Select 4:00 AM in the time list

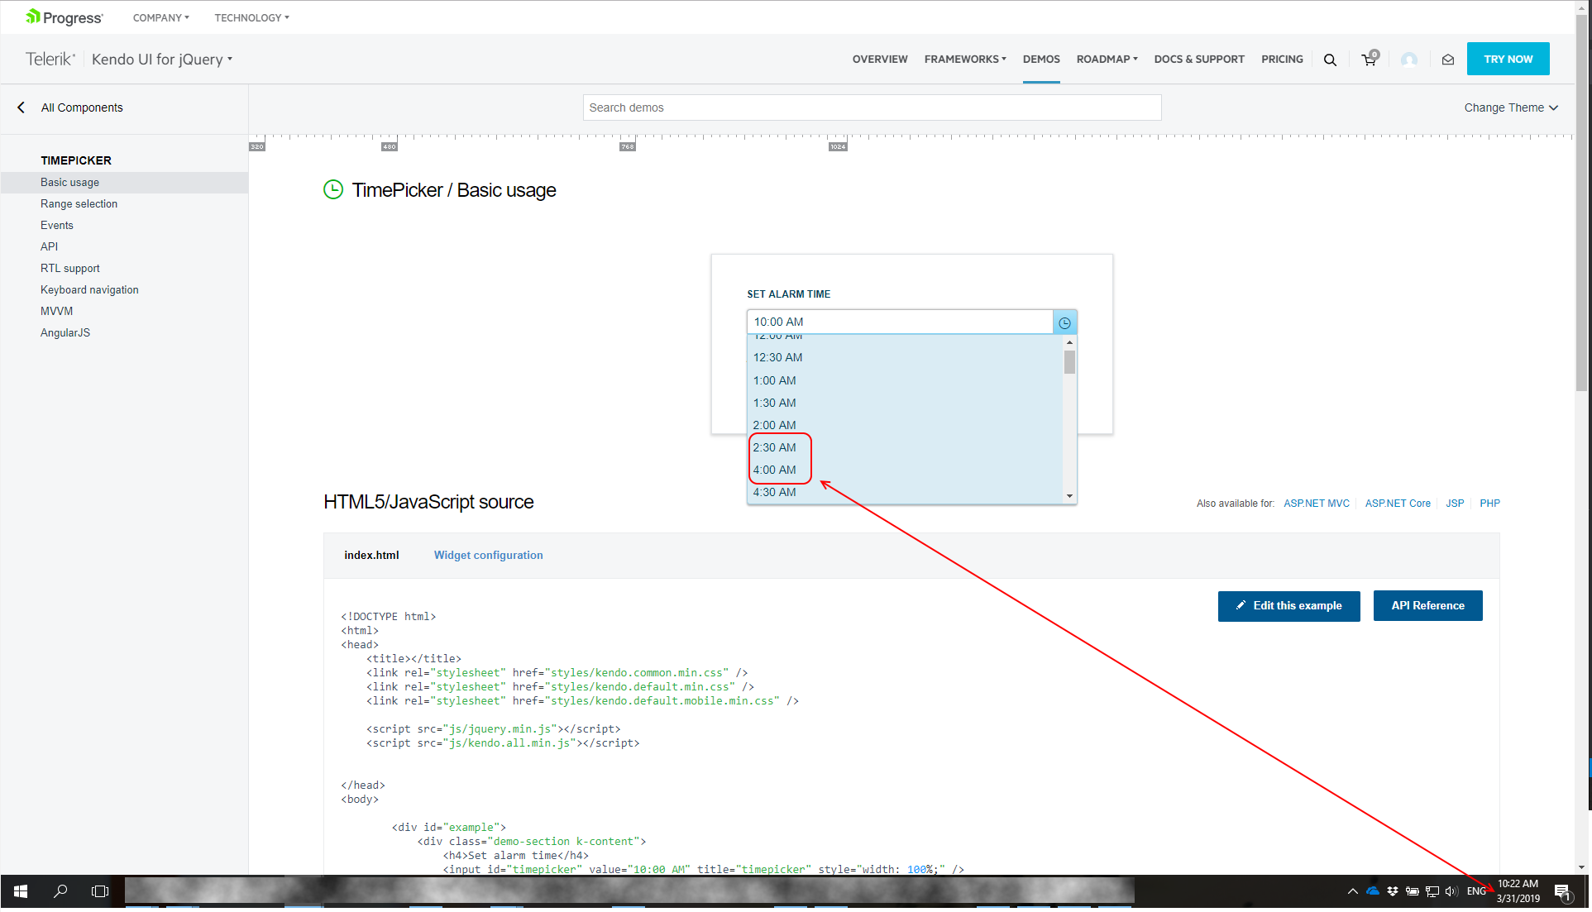(905, 470)
